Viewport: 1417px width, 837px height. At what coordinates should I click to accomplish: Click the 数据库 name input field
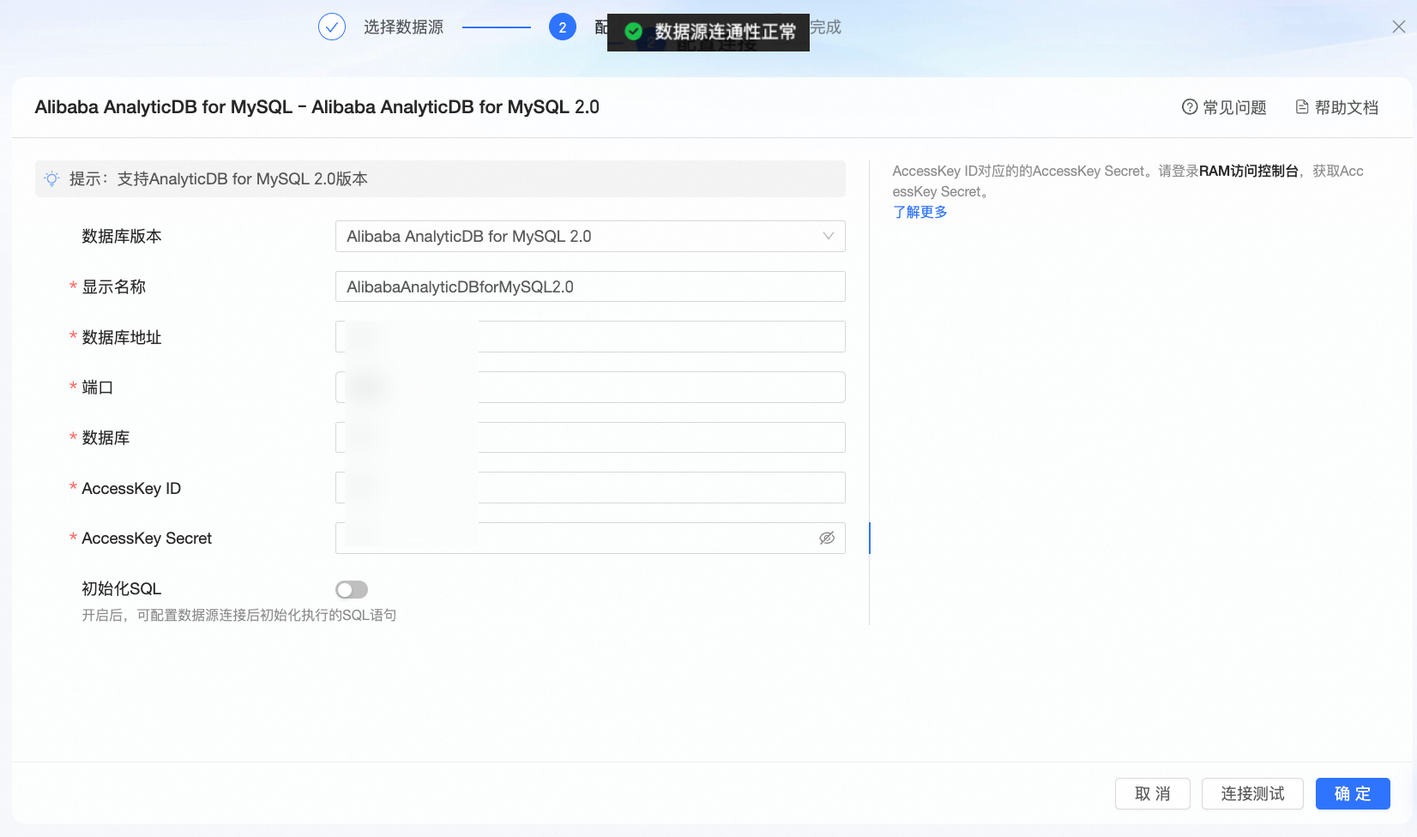(590, 437)
